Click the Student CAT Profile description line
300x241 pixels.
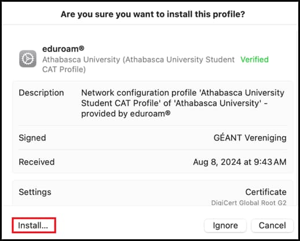pos(174,103)
